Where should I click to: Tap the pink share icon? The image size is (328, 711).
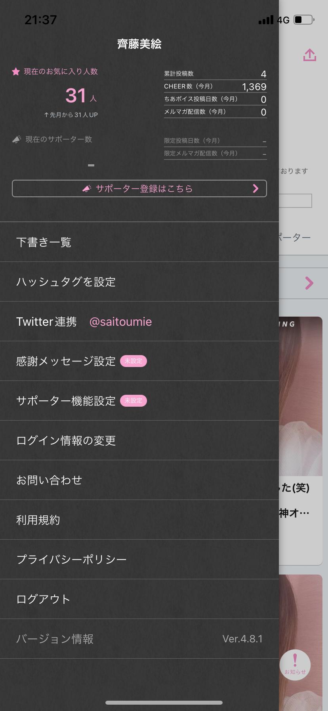point(309,55)
